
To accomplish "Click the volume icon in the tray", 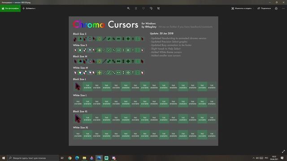I will (257, 158).
